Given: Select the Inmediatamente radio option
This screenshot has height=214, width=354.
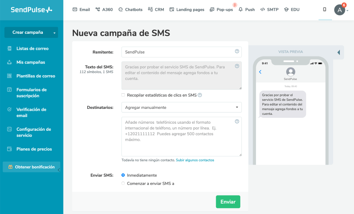Looking at the screenshot, I should [x=123, y=175].
